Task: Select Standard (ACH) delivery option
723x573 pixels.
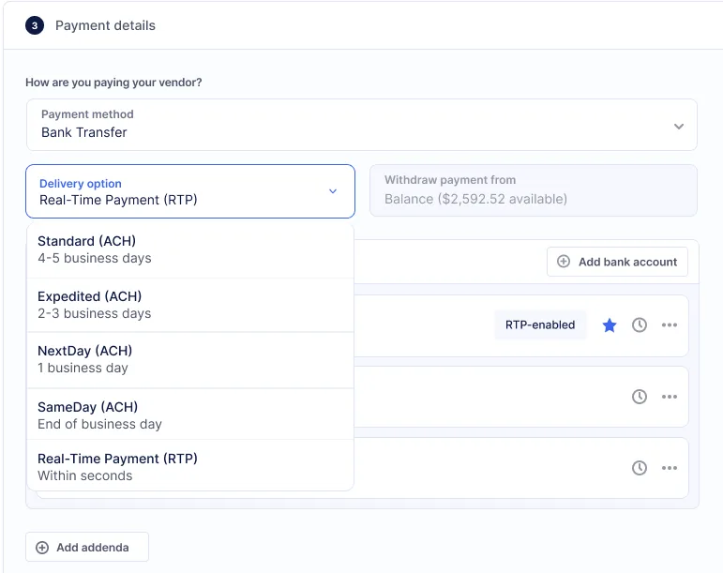Action: click(x=190, y=249)
